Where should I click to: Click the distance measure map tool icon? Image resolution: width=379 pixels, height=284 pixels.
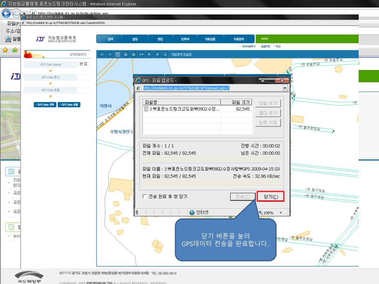click(141, 54)
